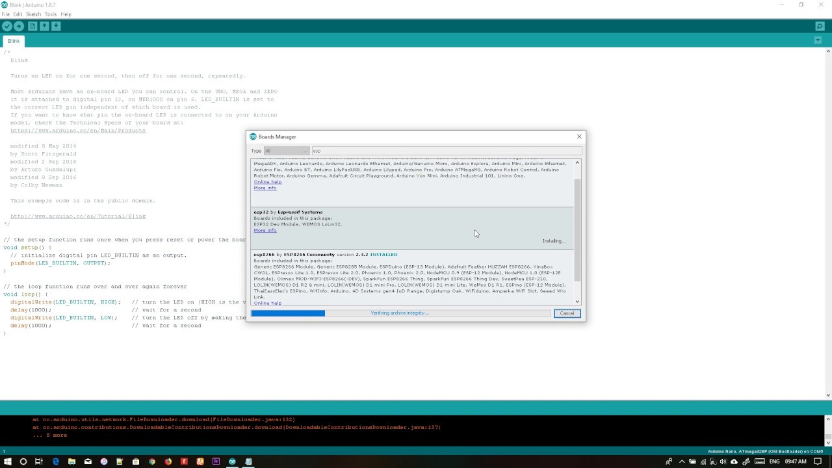Click the Boards Manager list scrollbar thumb
Viewport: 832px width, 468px height.
(x=577, y=229)
